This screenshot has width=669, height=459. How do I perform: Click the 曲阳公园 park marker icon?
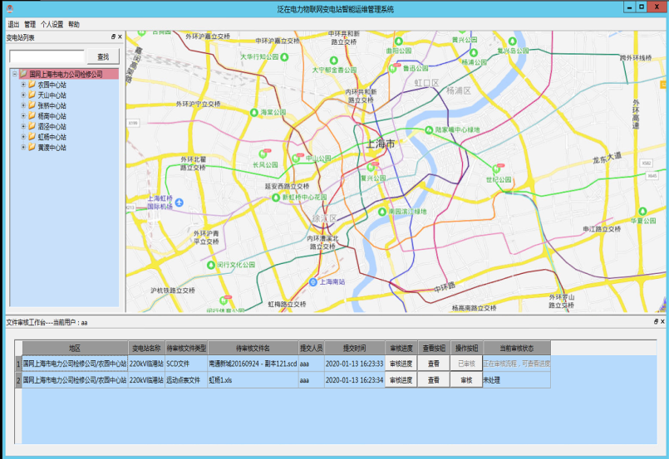[399, 42]
